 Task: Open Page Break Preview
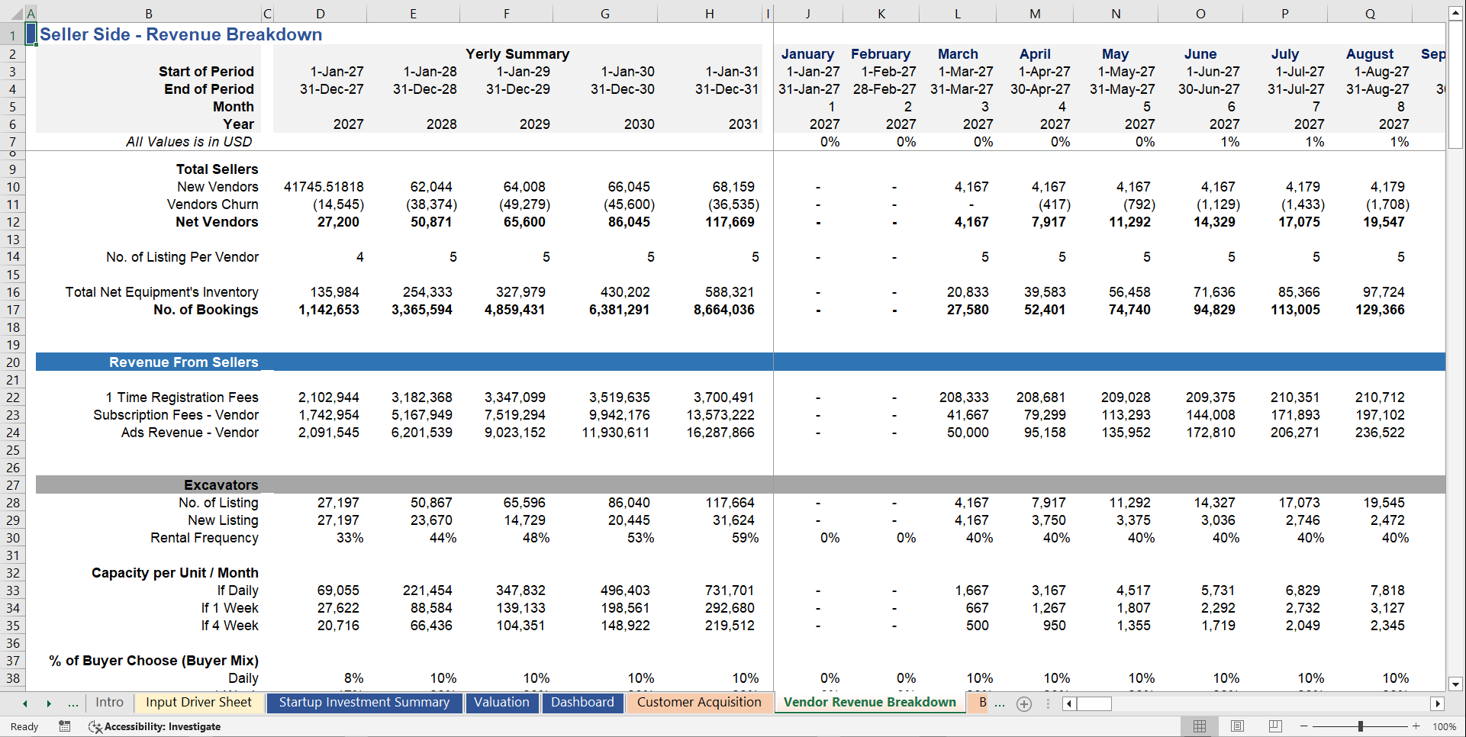(x=1274, y=726)
